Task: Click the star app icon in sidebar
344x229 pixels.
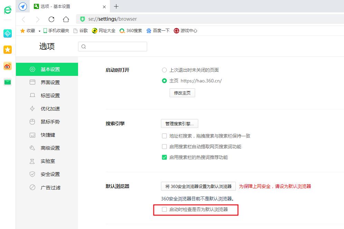Action: (x=7, y=50)
